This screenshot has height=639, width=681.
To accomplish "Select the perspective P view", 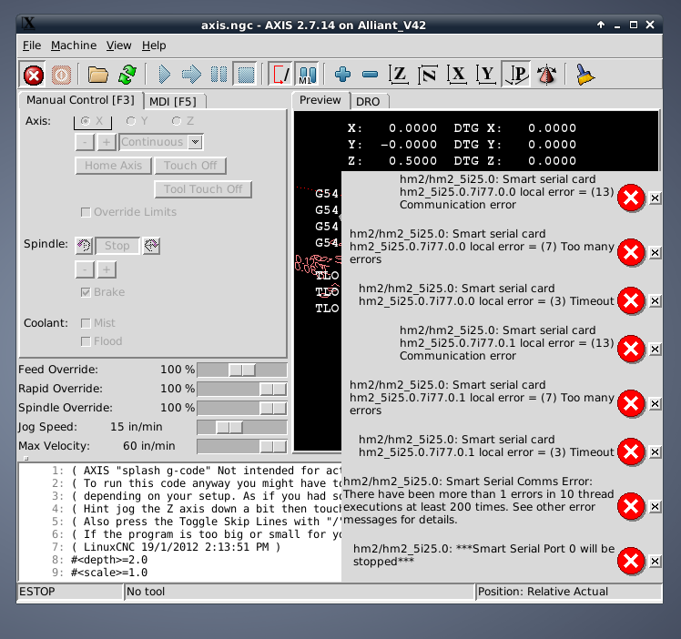I will pos(516,75).
